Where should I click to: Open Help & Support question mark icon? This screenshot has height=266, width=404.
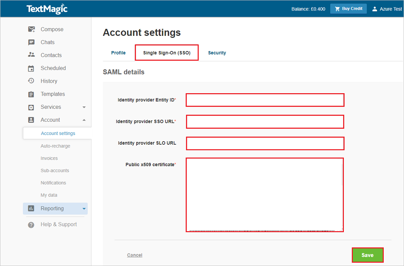coord(31,224)
